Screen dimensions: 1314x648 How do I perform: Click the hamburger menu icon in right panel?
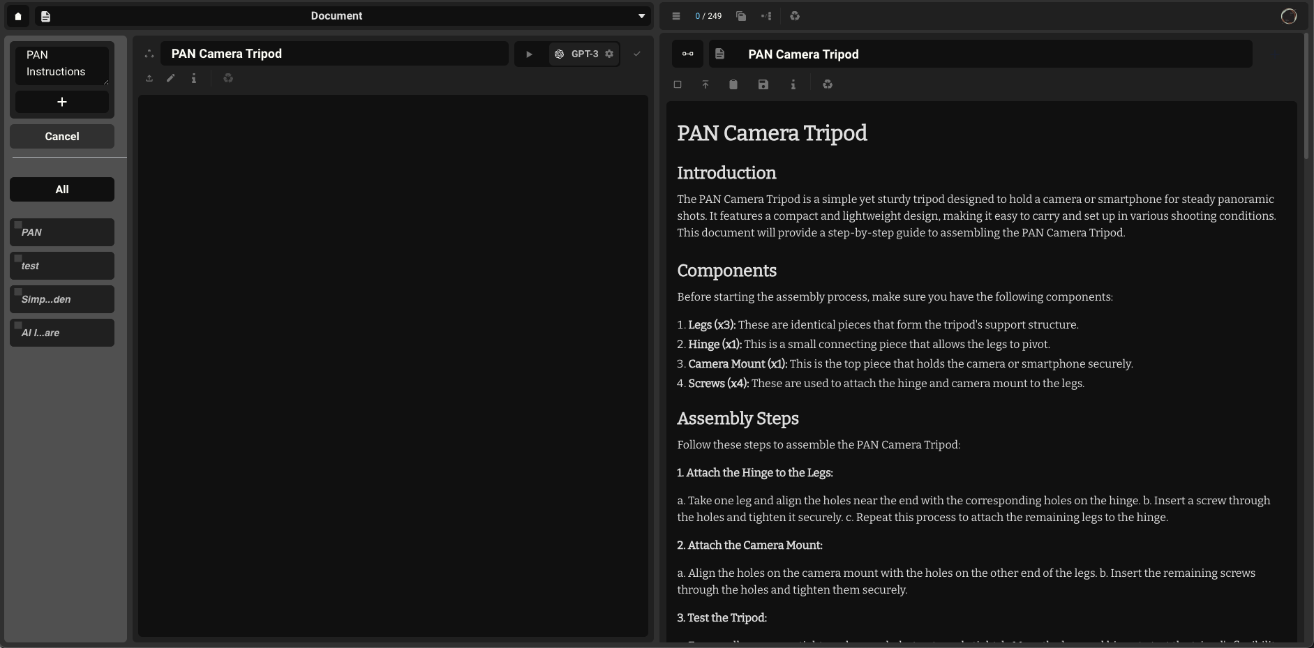(x=675, y=16)
